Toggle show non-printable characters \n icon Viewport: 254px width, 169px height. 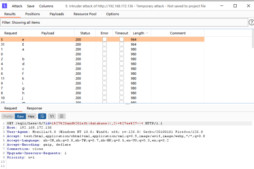[52, 116]
